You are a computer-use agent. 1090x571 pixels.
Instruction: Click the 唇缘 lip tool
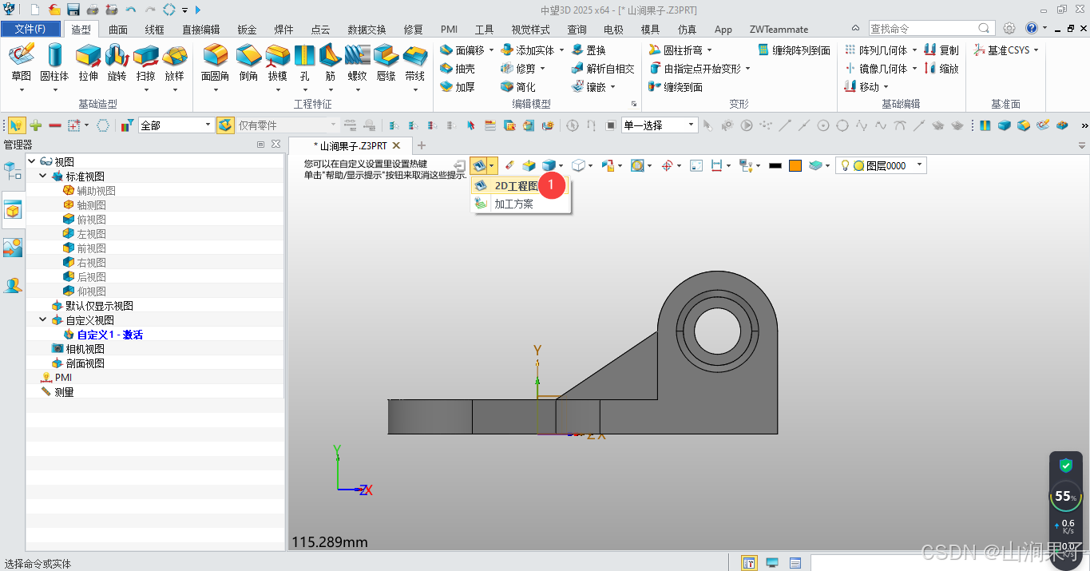(x=386, y=62)
